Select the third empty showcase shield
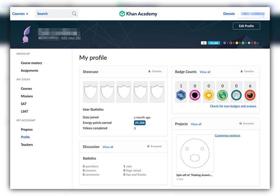 click(124, 92)
